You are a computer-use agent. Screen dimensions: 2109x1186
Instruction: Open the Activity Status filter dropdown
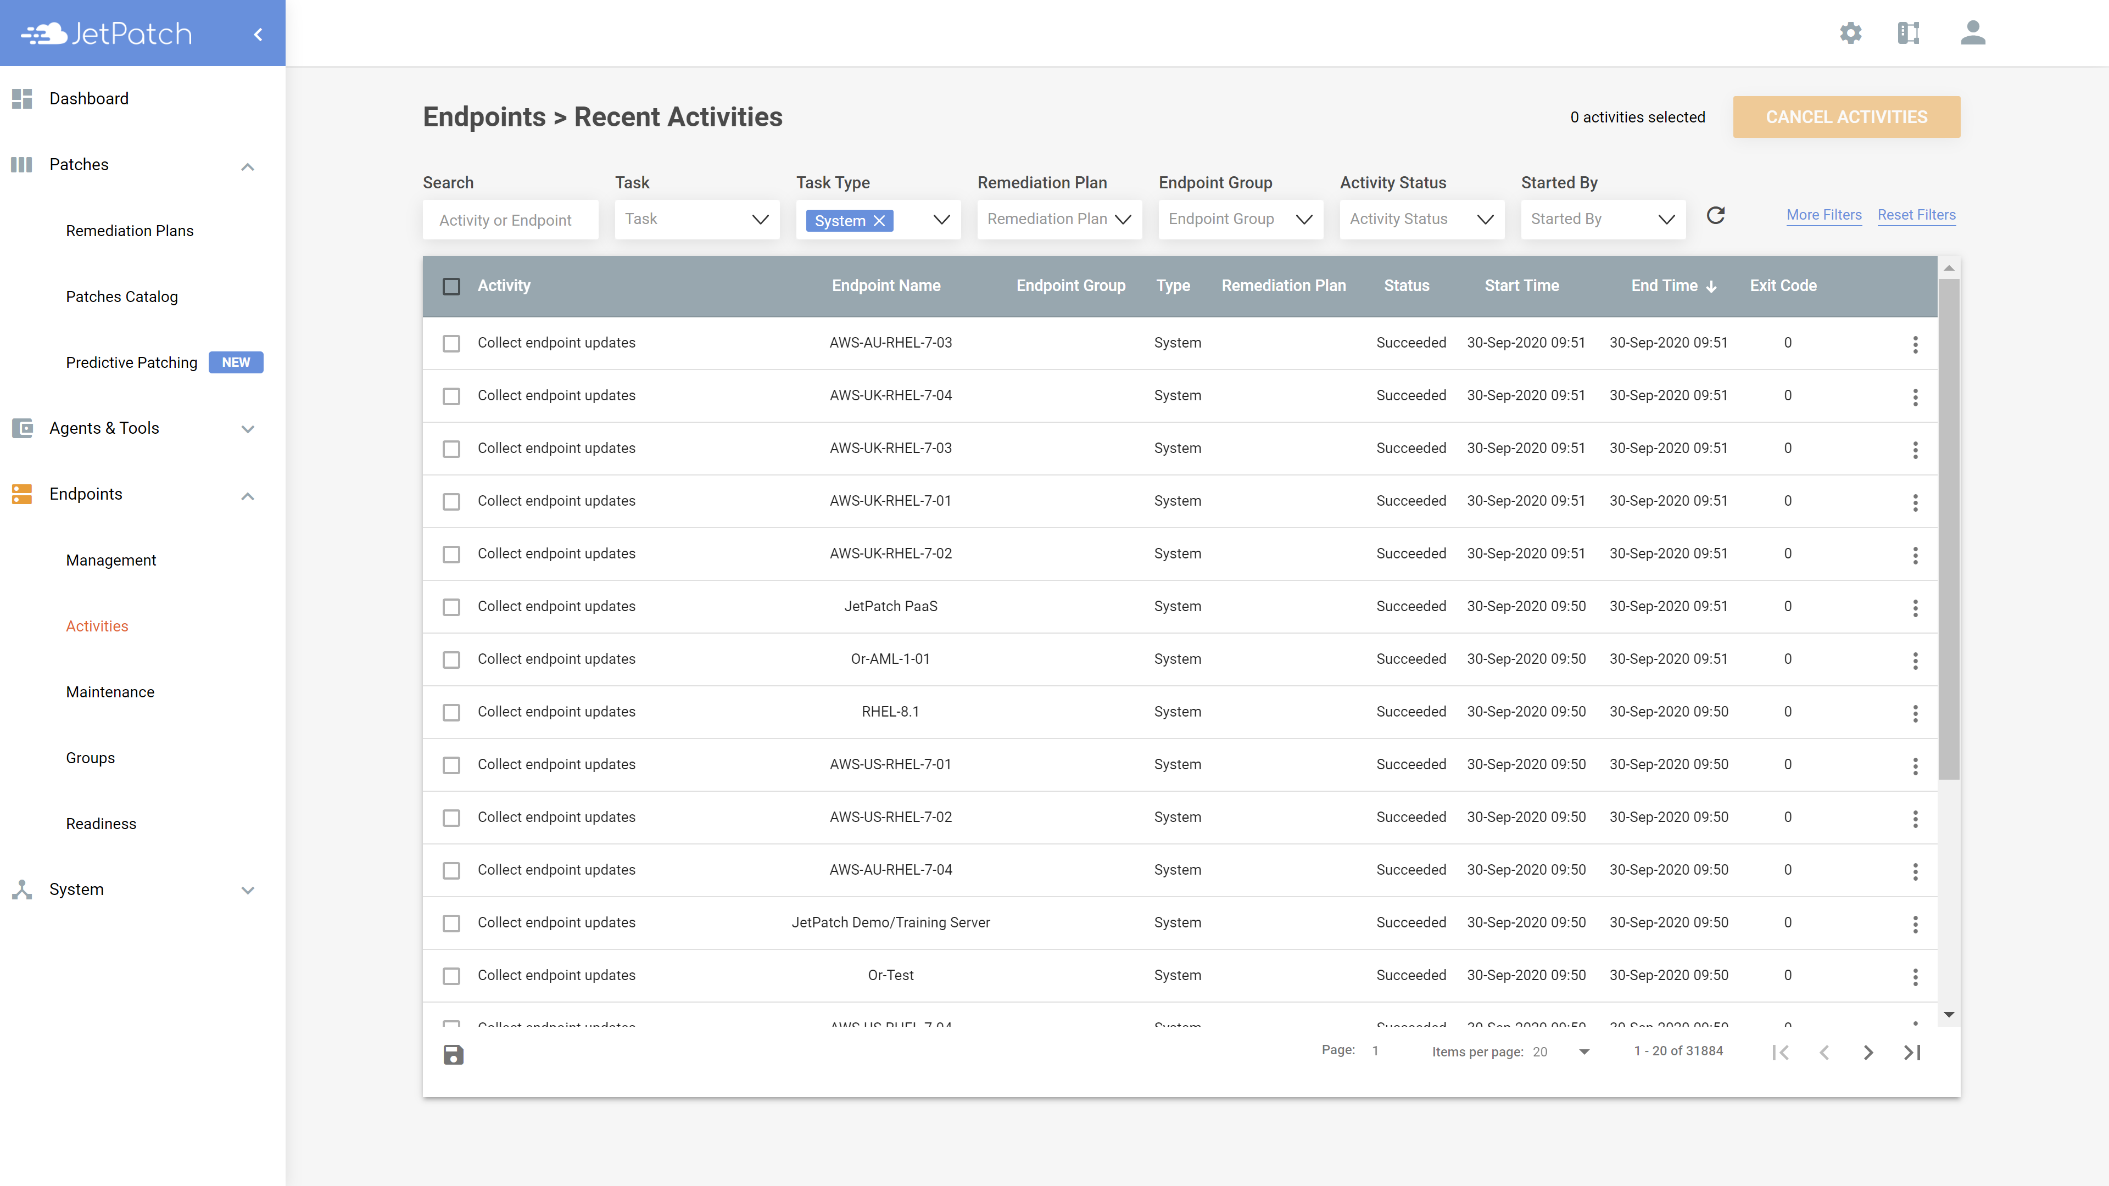(x=1421, y=220)
